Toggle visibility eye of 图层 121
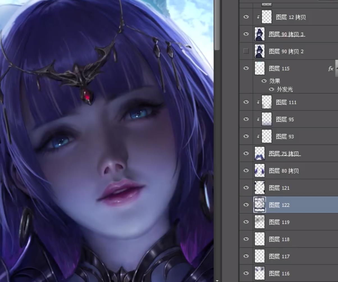The height and width of the screenshot is (282, 338). 246,188
